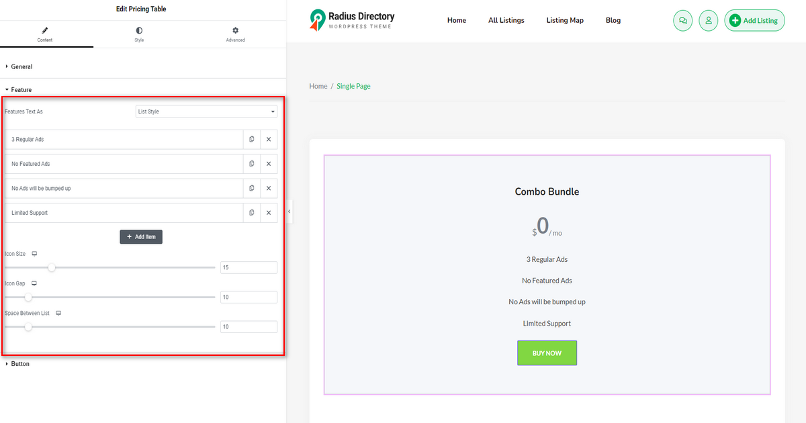Open the Advanced tab
This screenshot has width=806, height=423.
(x=236, y=34)
